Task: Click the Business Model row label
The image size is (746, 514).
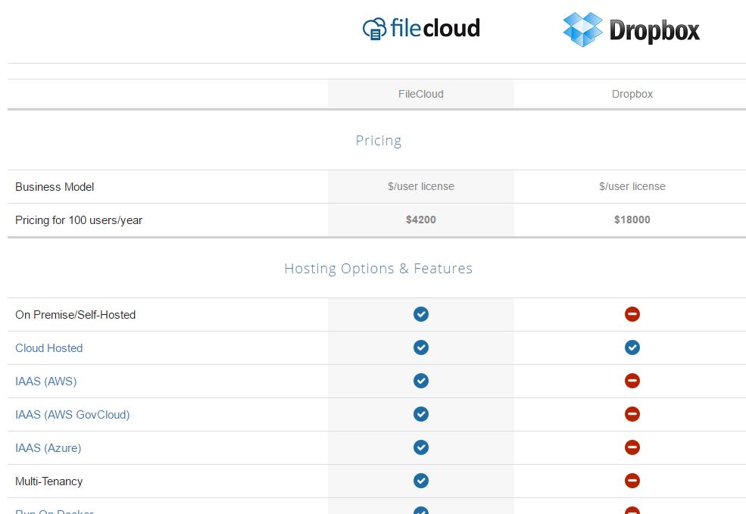Action: 55,187
